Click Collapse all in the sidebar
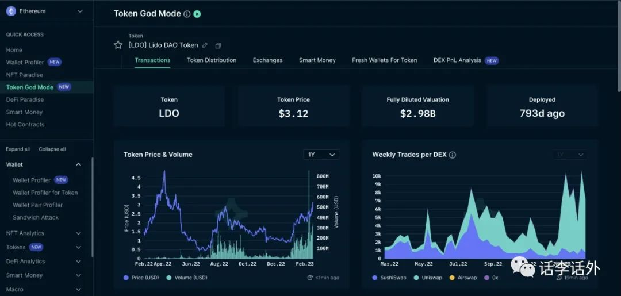The height and width of the screenshot is (296, 621). pos(52,149)
